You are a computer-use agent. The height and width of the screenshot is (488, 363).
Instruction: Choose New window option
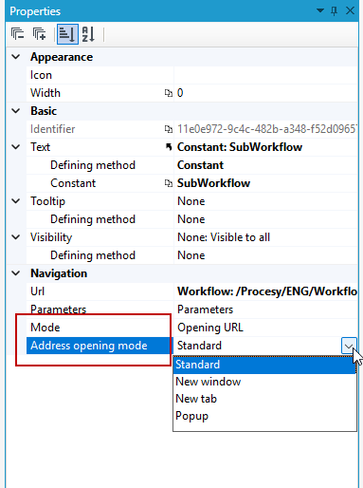264,382
